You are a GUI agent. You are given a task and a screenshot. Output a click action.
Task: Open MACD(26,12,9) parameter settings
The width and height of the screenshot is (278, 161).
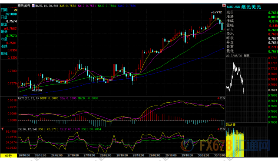click(x=28, y=98)
